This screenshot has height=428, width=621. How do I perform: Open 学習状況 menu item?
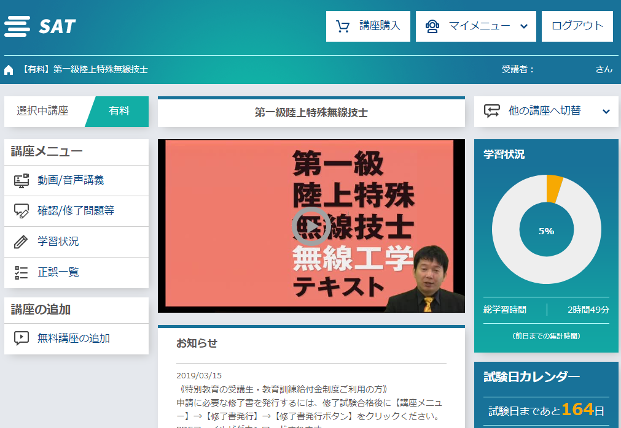[76, 242]
